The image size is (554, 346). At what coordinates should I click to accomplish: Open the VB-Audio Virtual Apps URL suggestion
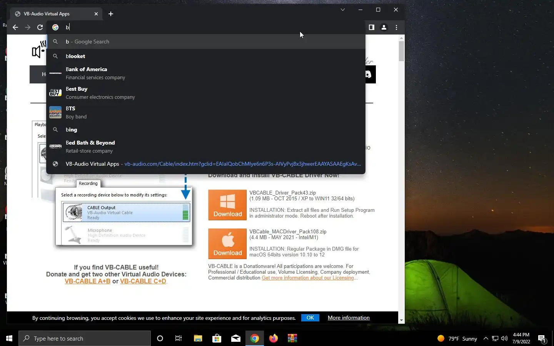[x=206, y=164]
